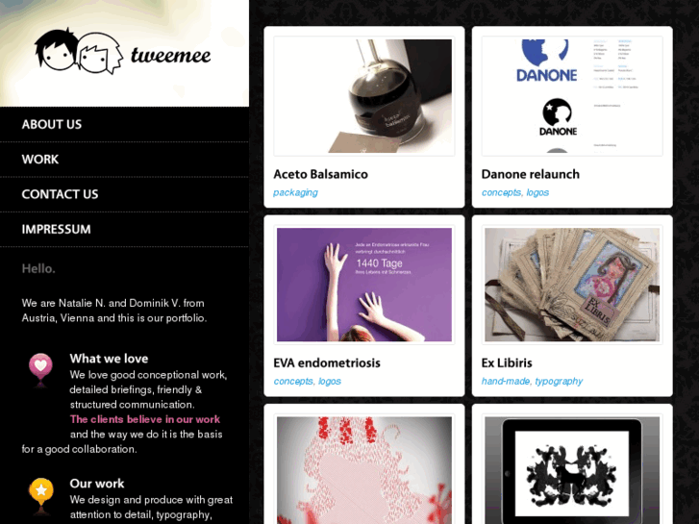The image size is (699, 524).
Task: Click the yellow star pin icon
Action: 41,493
